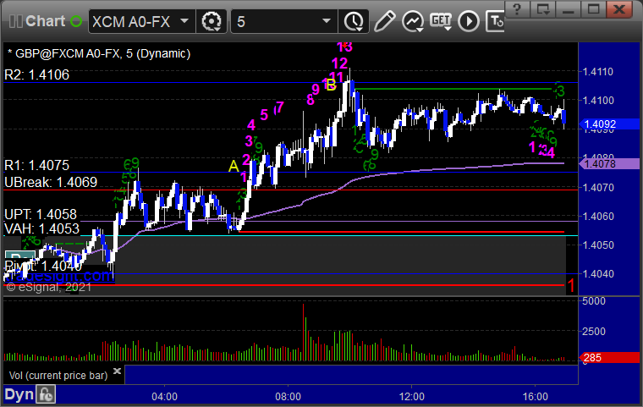643x407 pixels.
Task: Click the R1: 1.4075 pivot label
Action: (x=37, y=165)
